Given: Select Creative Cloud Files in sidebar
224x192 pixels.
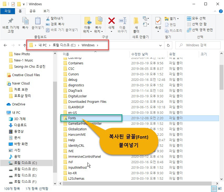Looking at the screenshot, I should 26,75.
